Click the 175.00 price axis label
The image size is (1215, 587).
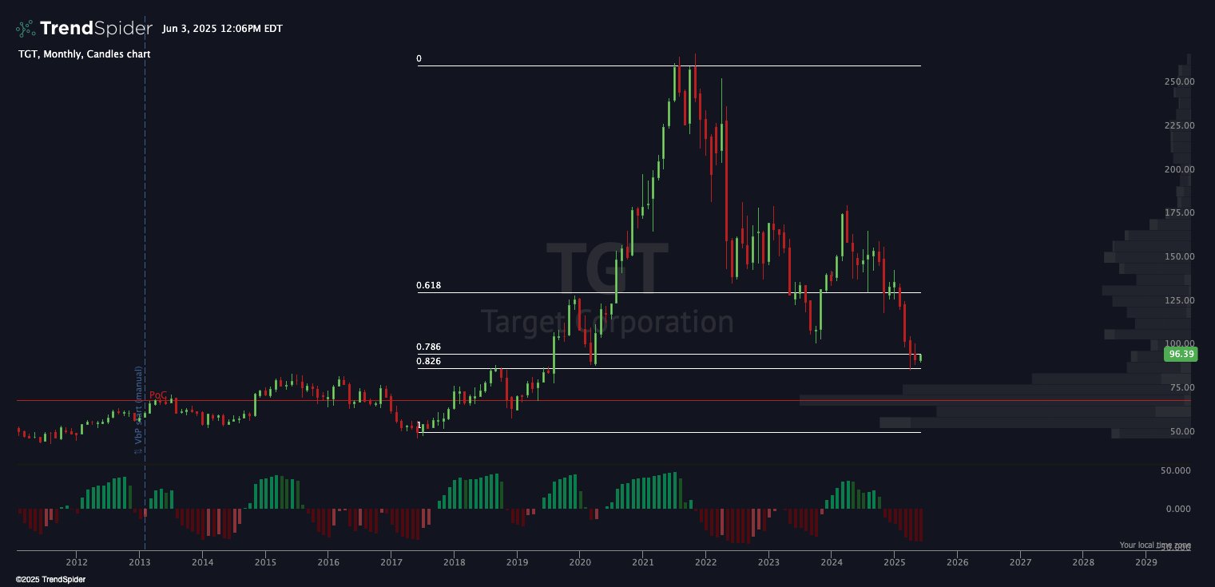click(1179, 212)
